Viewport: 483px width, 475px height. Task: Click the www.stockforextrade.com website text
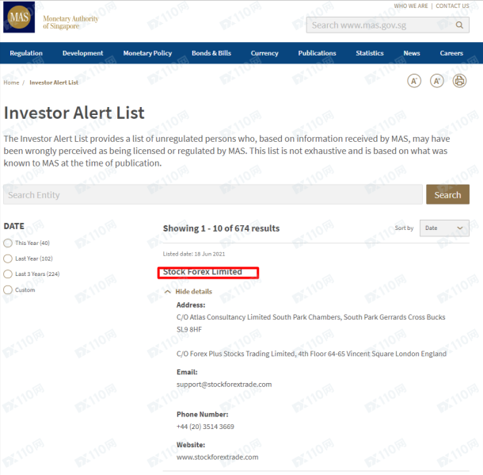tap(217, 457)
